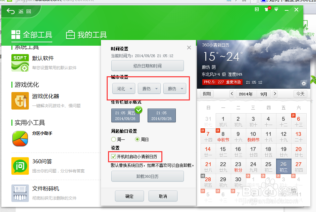The width and height of the screenshot is (316, 212).
Task: Close the time settings dialog
Action: point(189,48)
